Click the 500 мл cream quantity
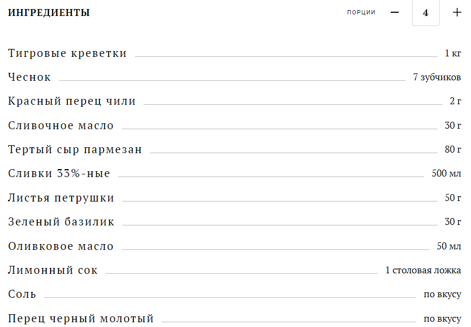471x327 pixels. coord(446,173)
